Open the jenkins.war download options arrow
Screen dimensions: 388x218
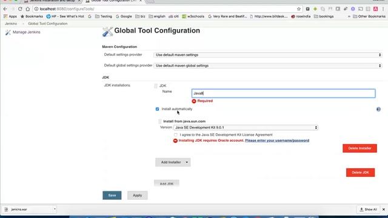tap(55, 210)
